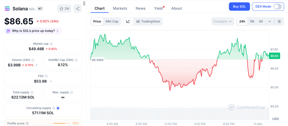Click Circulating supply verified badge
Image resolution: width=288 pixels, height=126 pixels.
(58, 108)
